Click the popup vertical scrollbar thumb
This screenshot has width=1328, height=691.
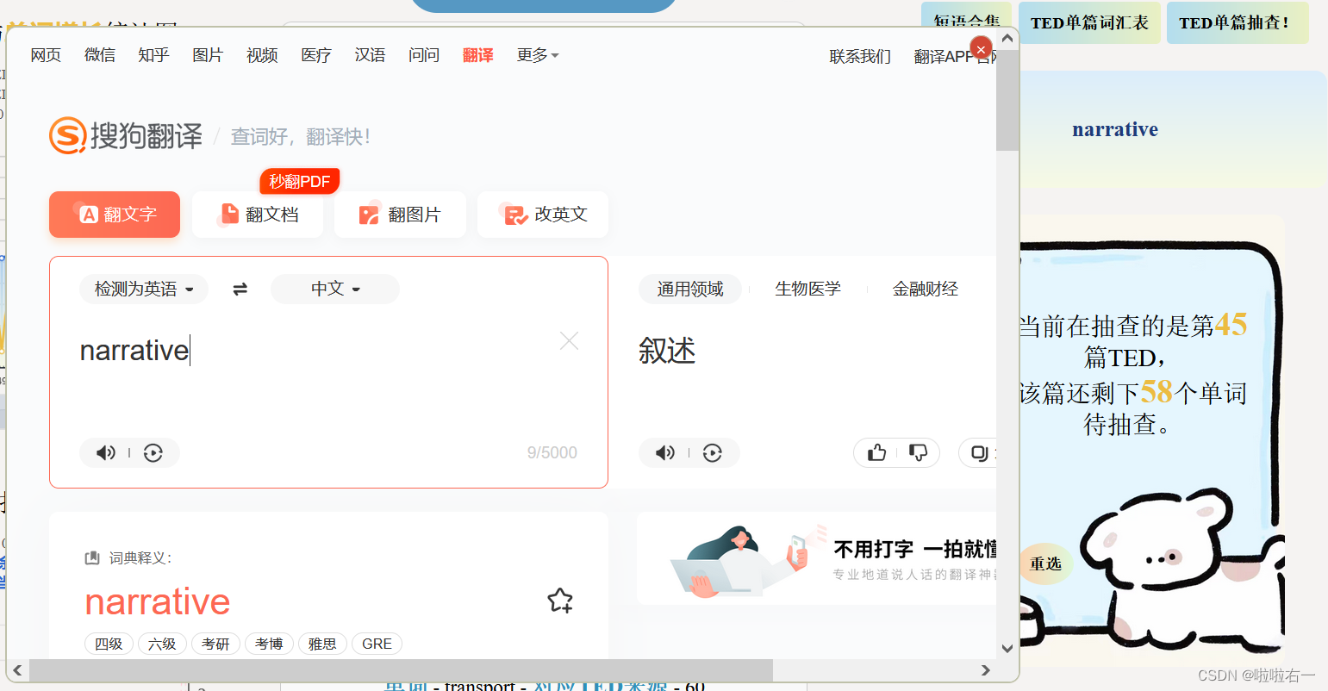[x=1007, y=100]
